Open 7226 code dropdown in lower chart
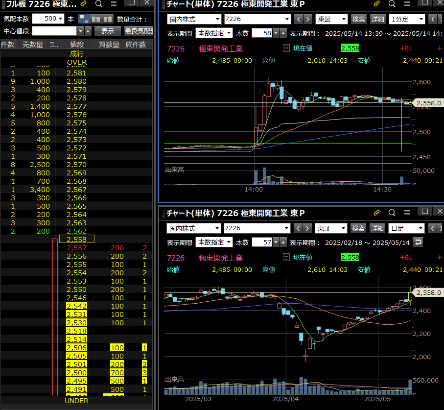The height and width of the screenshot is (410, 444). [x=257, y=228]
